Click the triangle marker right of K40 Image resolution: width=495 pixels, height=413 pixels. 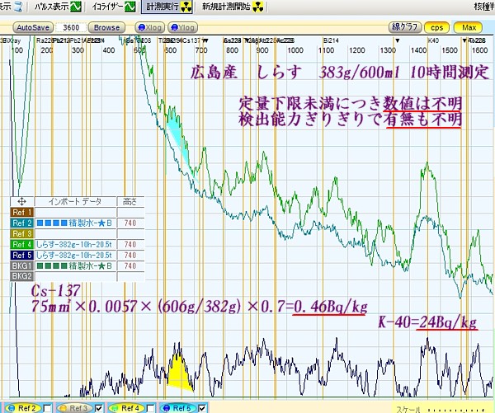[x=464, y=40]
